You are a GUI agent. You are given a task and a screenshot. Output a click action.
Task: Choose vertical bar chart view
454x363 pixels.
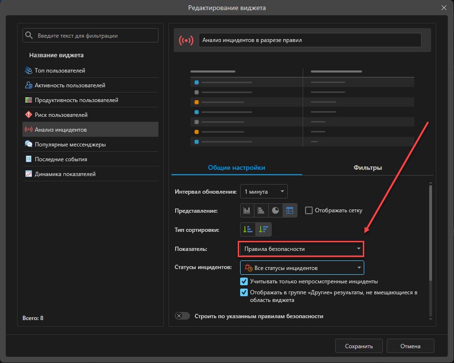click(x=247, y=210)
